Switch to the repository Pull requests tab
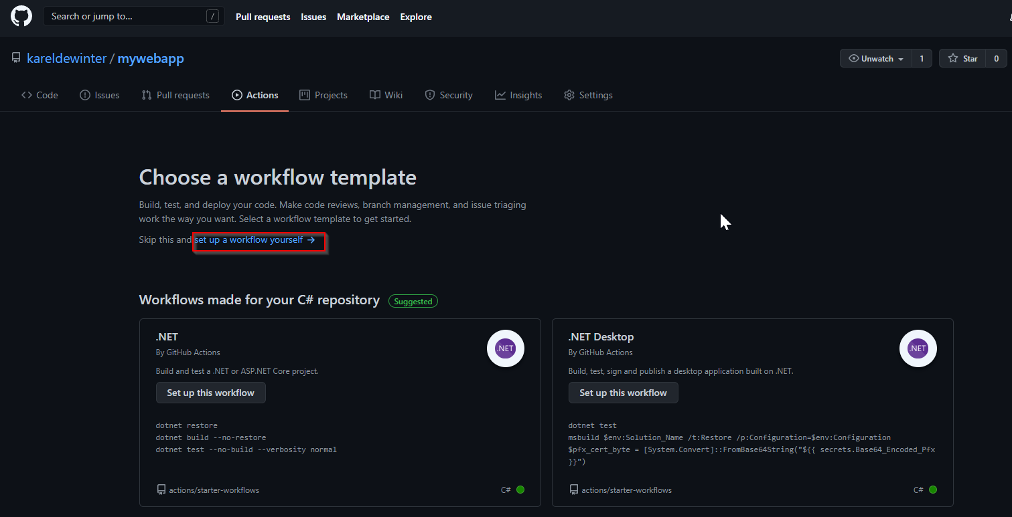 (175, 95)
